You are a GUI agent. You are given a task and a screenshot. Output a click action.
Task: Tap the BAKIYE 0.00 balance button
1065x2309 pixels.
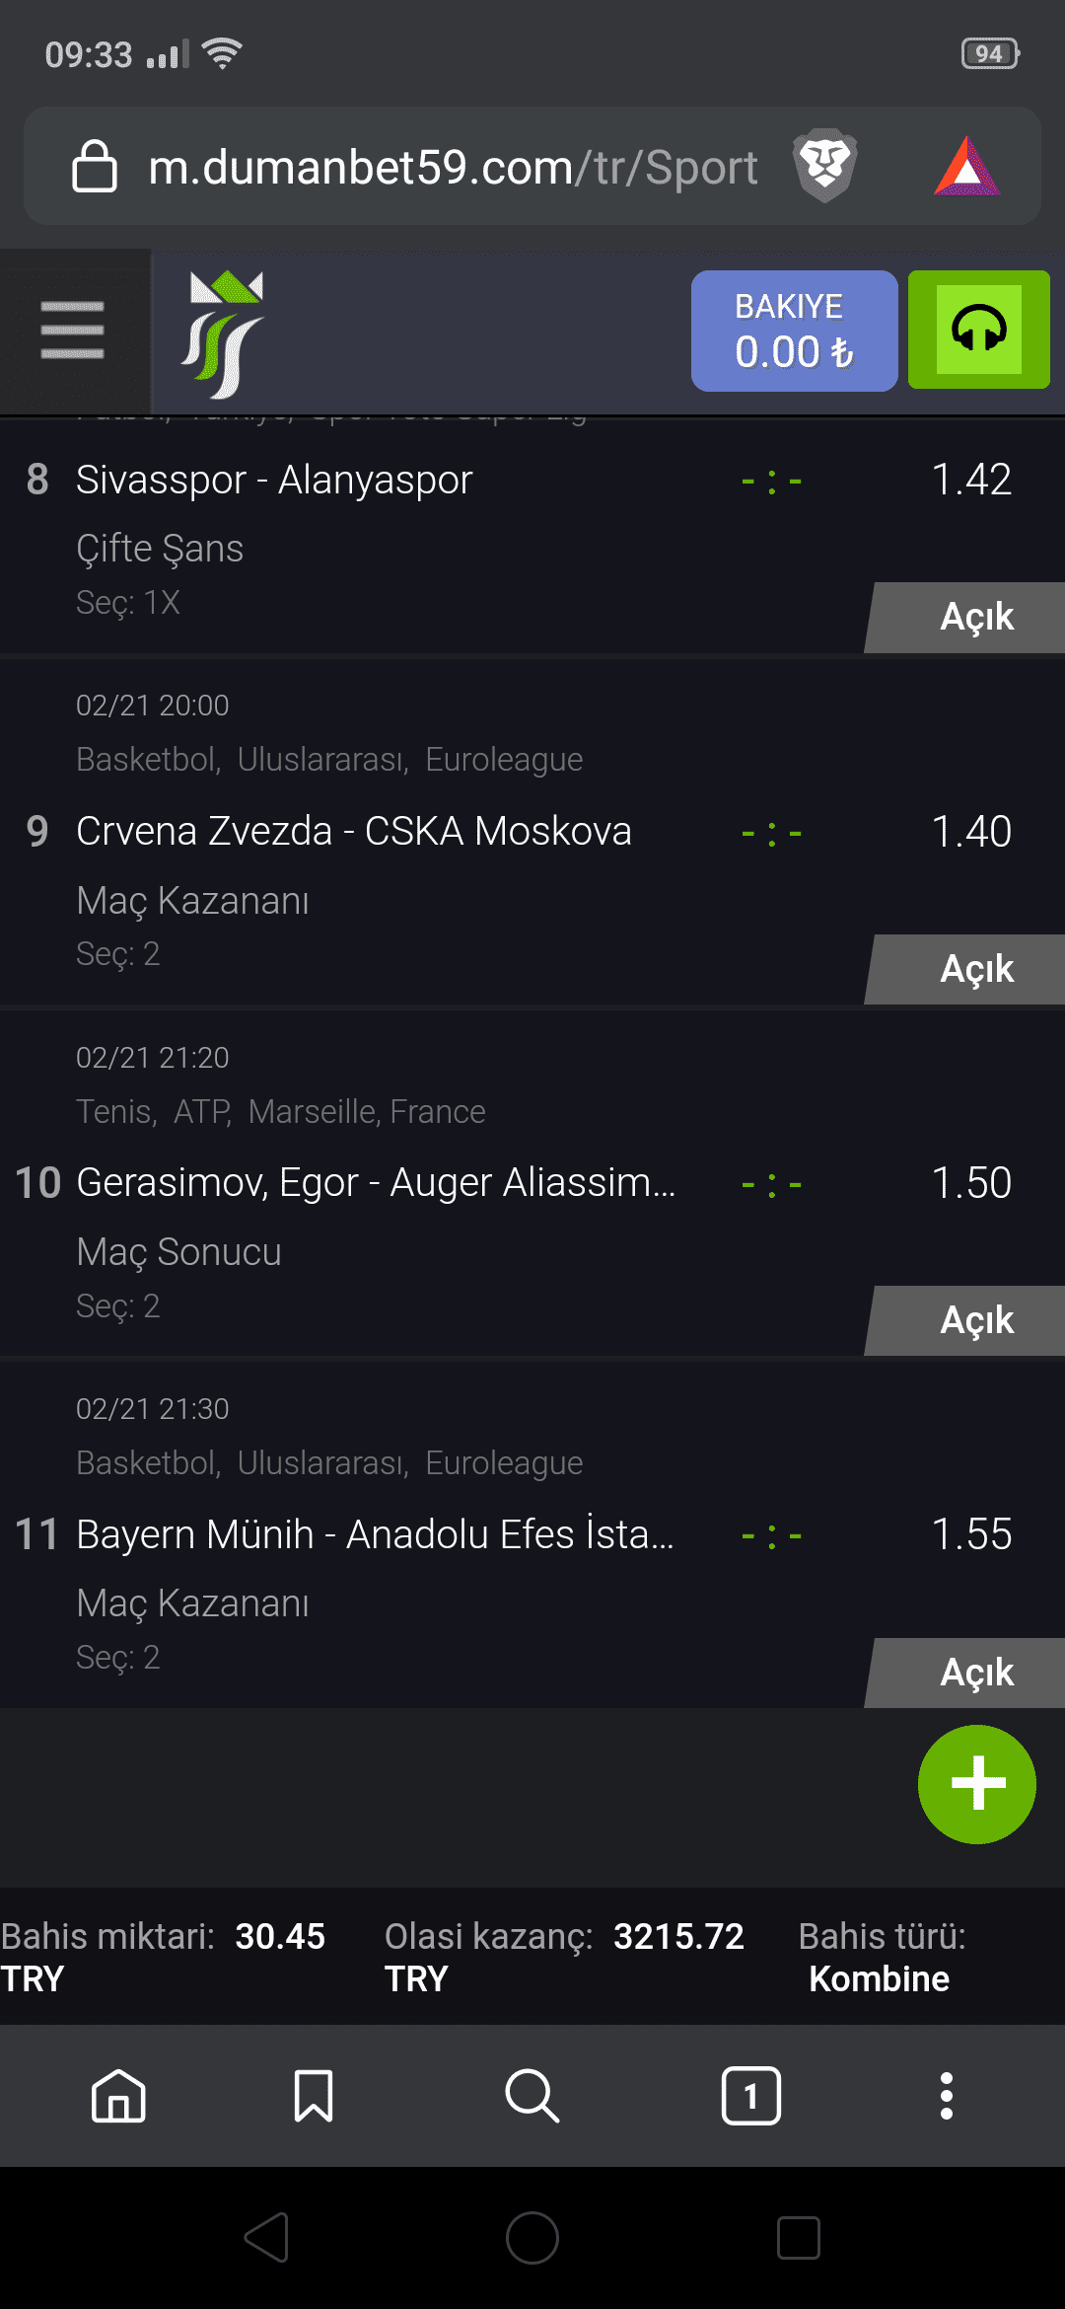(x=795, y=331)
